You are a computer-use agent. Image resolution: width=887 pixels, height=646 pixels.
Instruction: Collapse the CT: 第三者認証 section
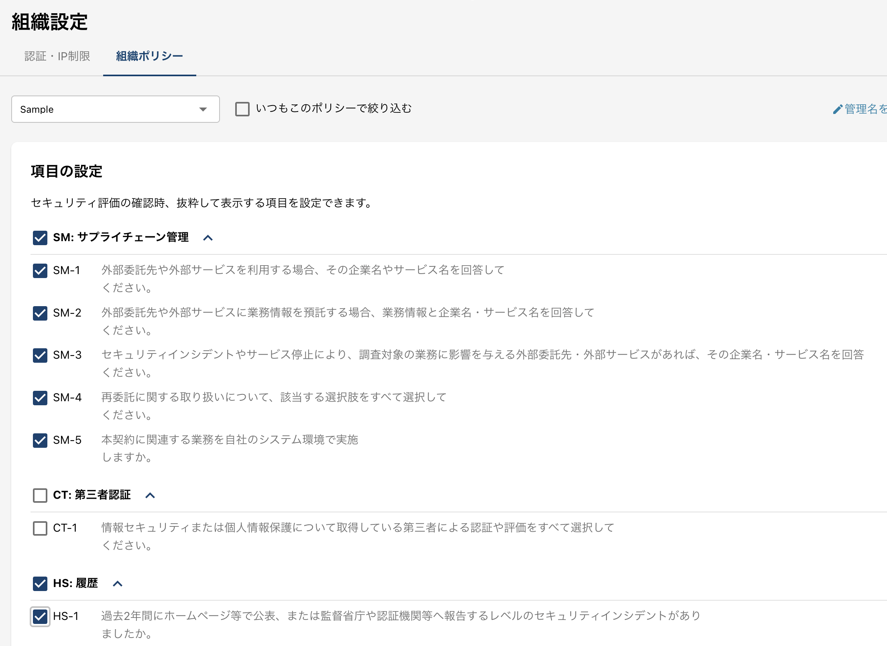coord(150,496)
